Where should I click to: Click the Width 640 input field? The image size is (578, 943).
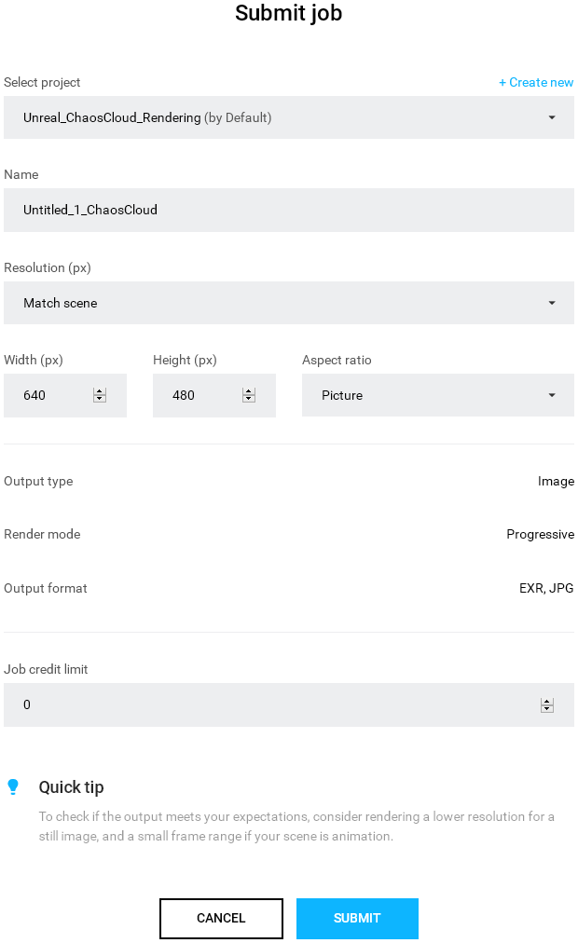51,395
